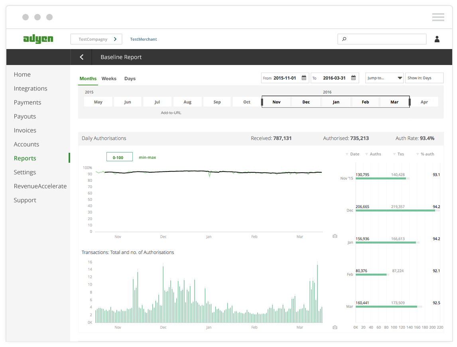Click the Add-to-URL link
Viewport: 457px width, 347px height.
click(171, 113)
